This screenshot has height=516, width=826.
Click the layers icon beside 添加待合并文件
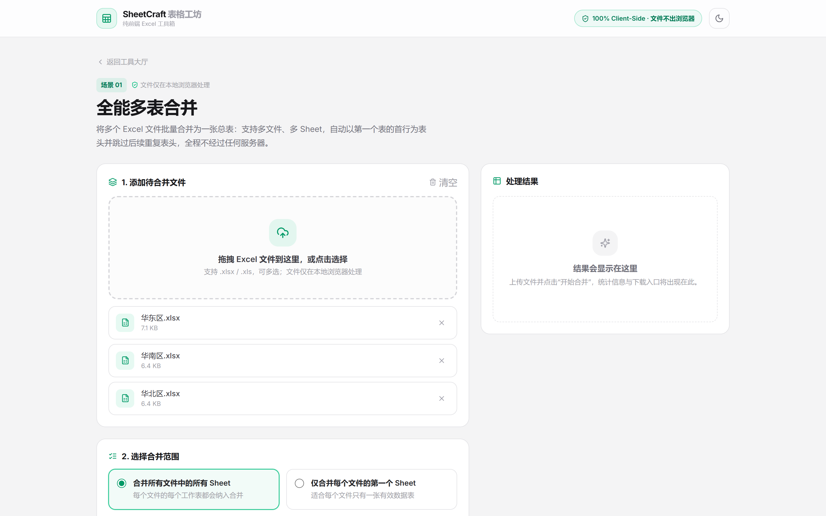[x=113, y=182]
